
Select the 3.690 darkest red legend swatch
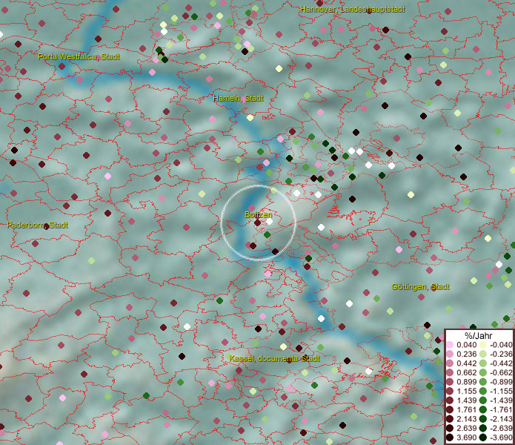coord(450,438)
